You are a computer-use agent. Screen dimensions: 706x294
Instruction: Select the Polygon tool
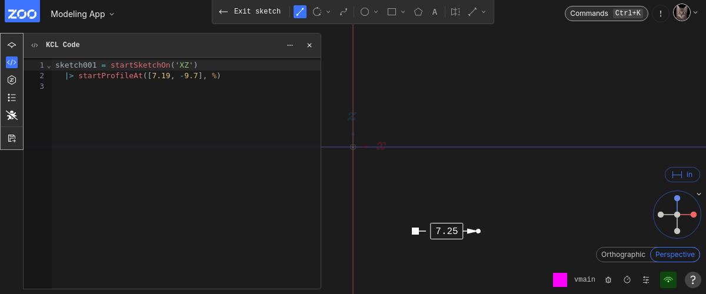click(418, 12)
